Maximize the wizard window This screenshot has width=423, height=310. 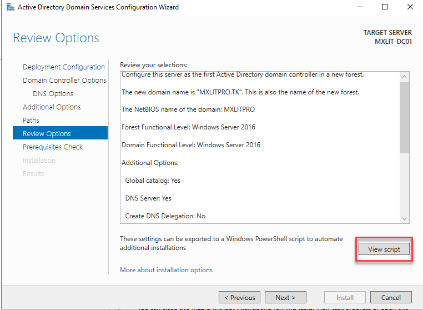pos(385,8)
